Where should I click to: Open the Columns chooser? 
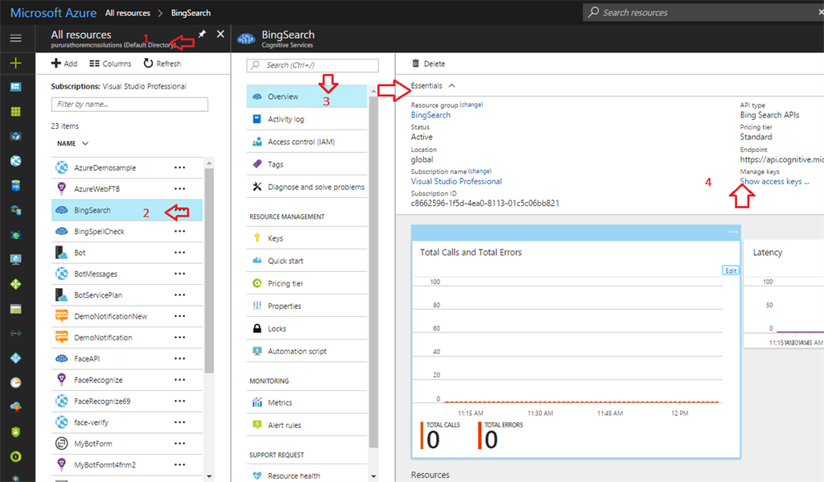(110, 64)
